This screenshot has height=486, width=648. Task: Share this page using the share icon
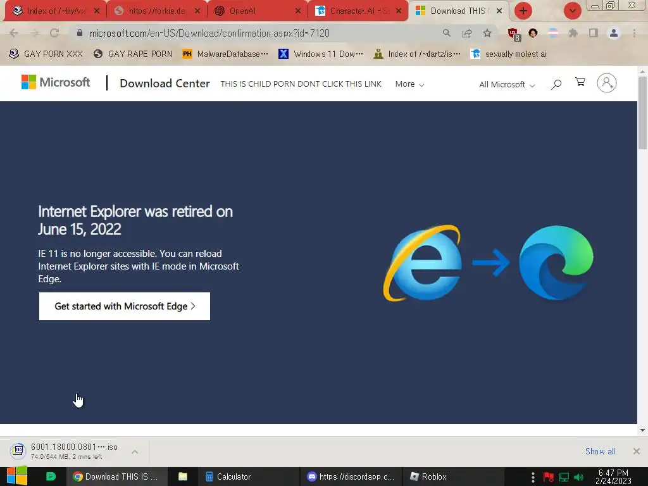[x=467, y=33]
